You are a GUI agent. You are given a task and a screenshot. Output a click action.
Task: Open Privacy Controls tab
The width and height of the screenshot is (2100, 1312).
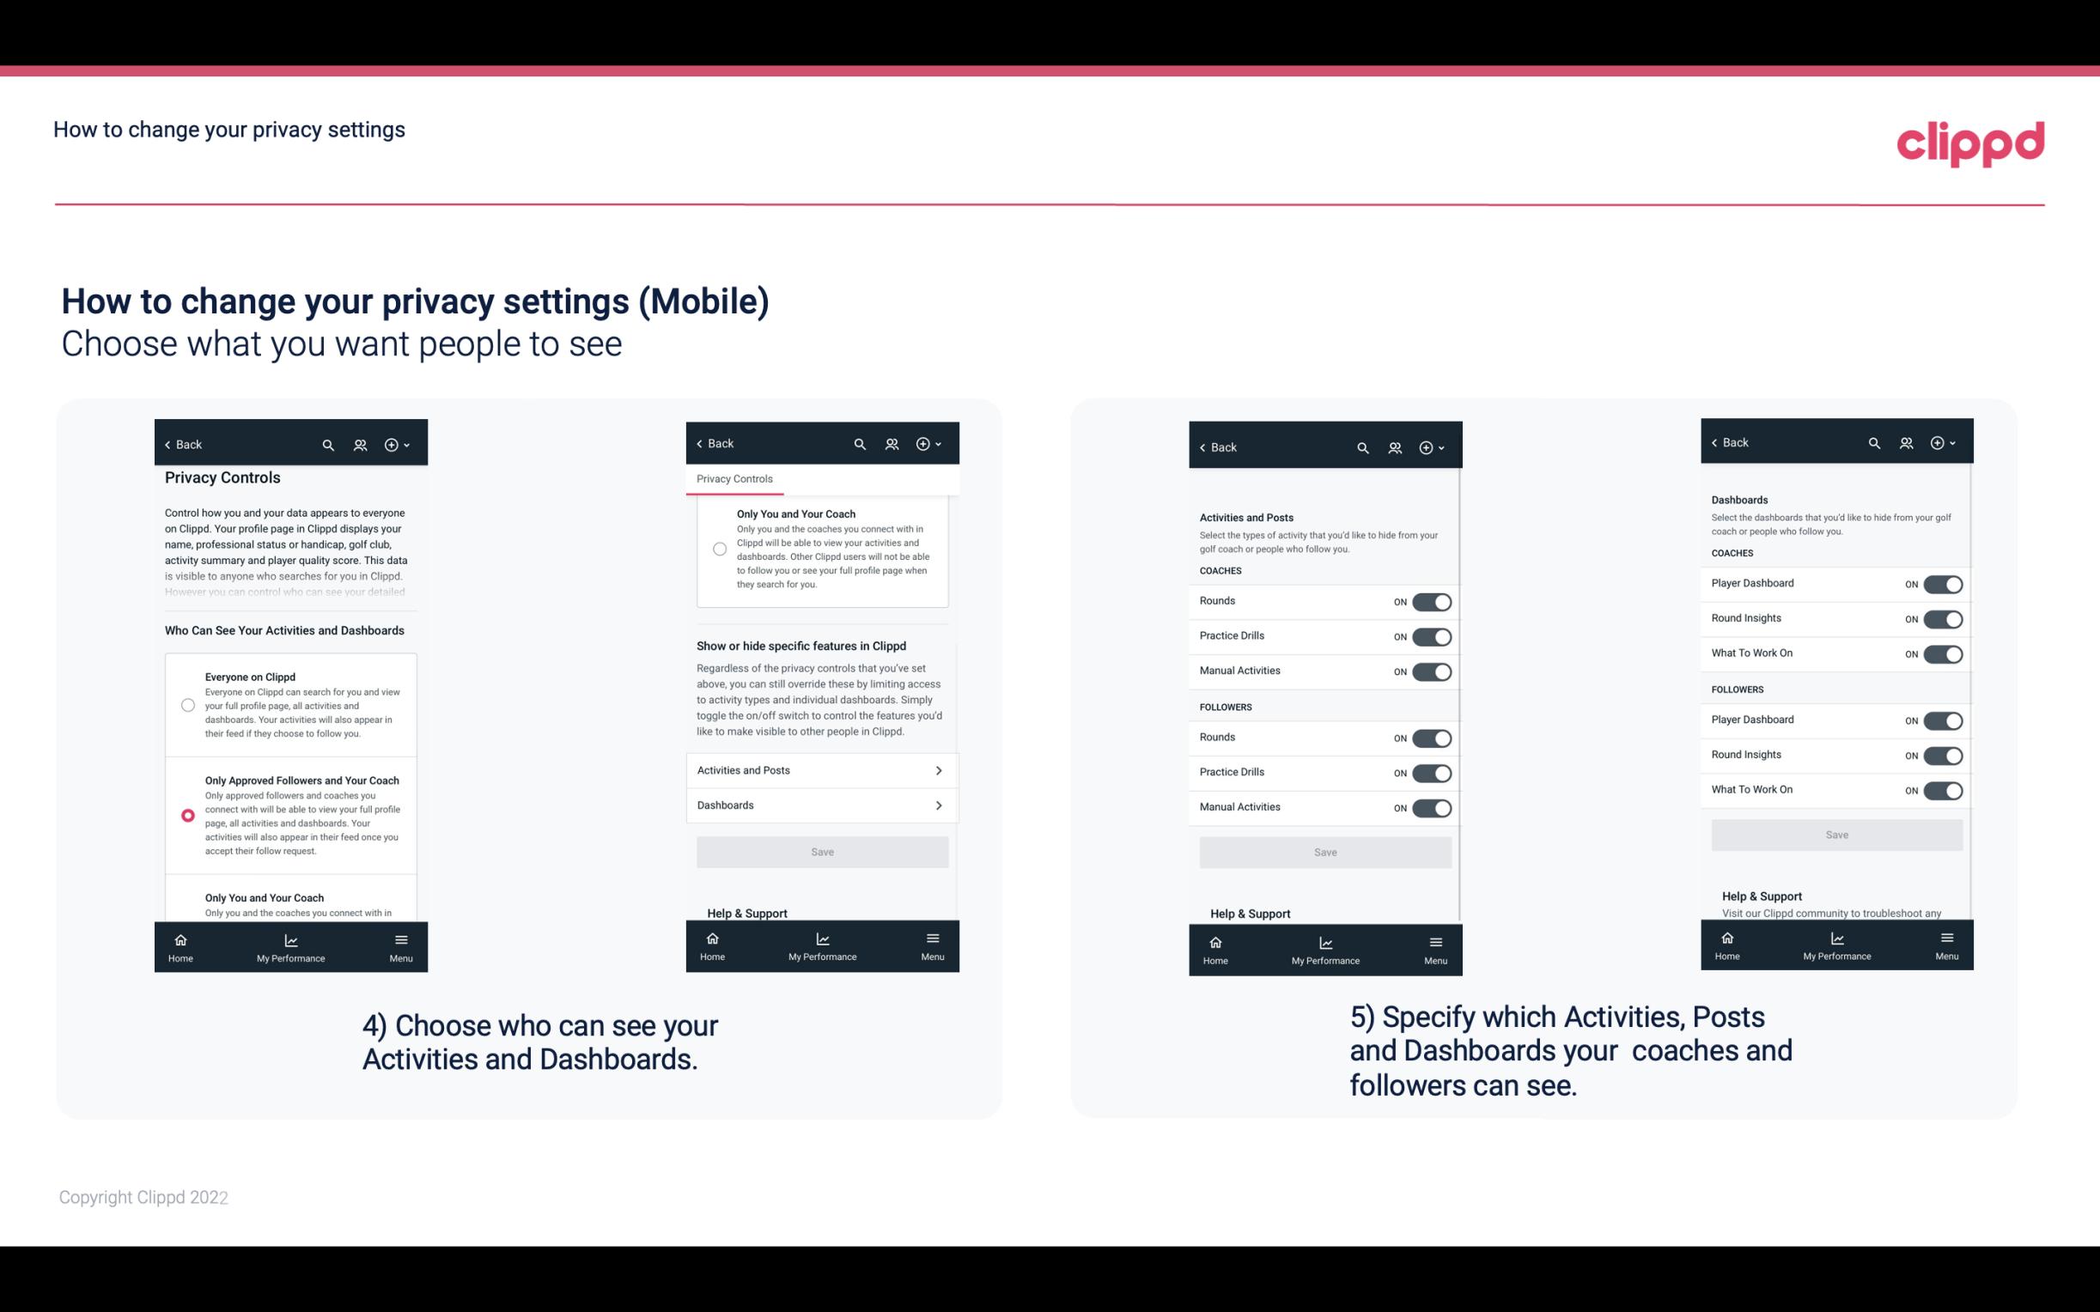click(x=734, y=477)
